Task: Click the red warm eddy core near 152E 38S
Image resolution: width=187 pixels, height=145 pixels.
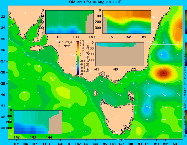Action: pyautogui.click(x=163, y=73)
